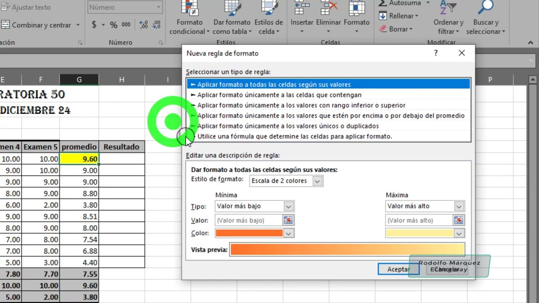Open Número group dialog launcher

(160, 43)
